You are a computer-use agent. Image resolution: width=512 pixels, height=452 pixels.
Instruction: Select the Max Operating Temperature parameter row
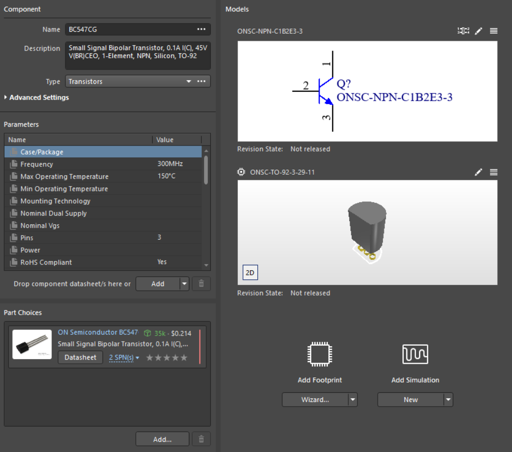pyautogui.click(x=103, y=176)
